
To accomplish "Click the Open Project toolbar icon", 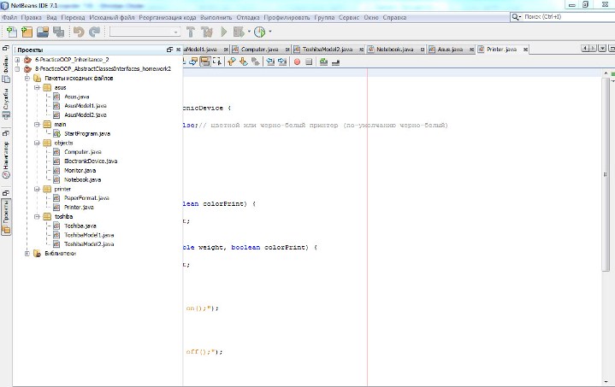I will tap(41, 32).
